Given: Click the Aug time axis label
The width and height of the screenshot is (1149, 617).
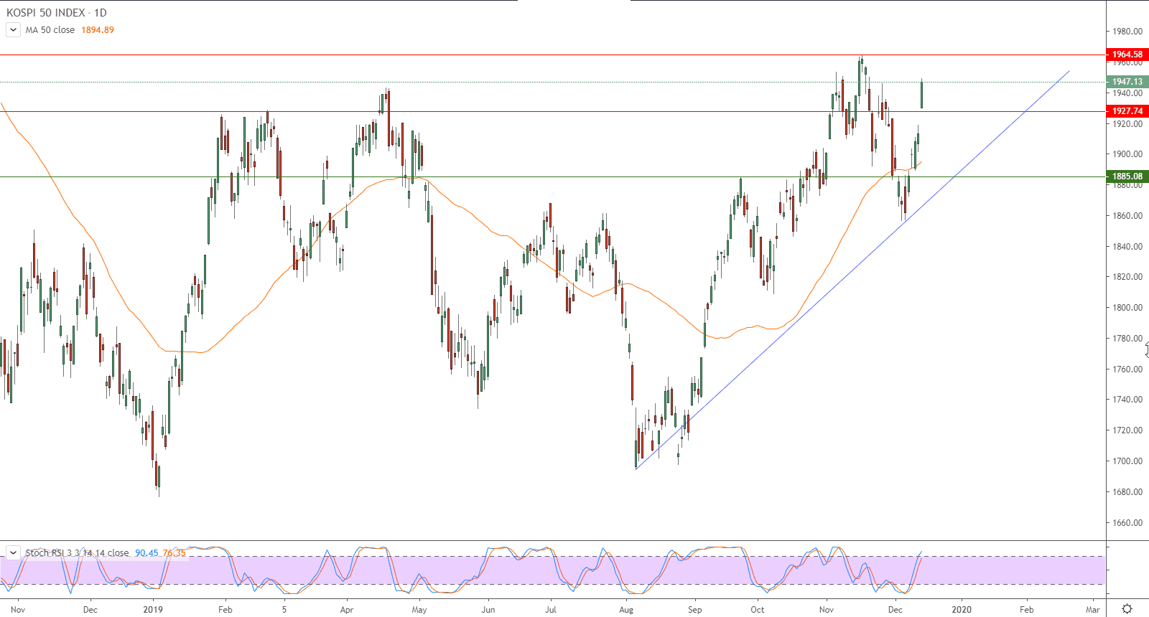Looking at the screenshot, I should coord(626,610).
